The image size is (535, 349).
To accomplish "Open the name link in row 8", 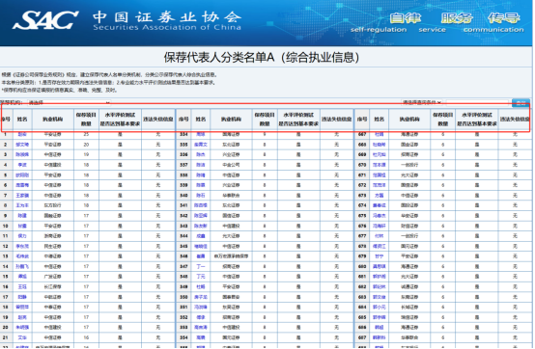I will (22, 205).
